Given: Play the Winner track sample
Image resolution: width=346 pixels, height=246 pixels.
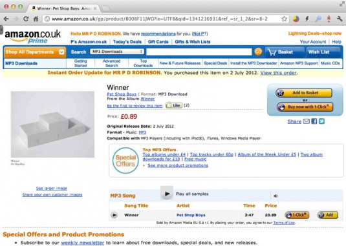Looking at the screenshot, I should click(114, 215).
